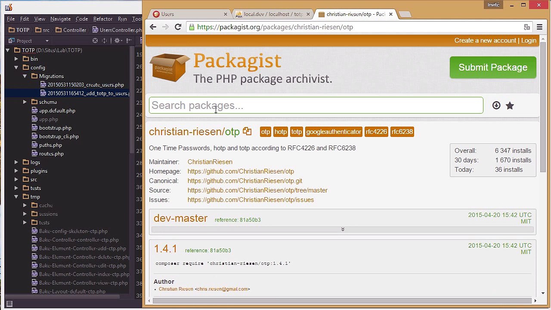Open the Refactor menu
This screenshot has width=551, height=310.
[x=103, y=19]
